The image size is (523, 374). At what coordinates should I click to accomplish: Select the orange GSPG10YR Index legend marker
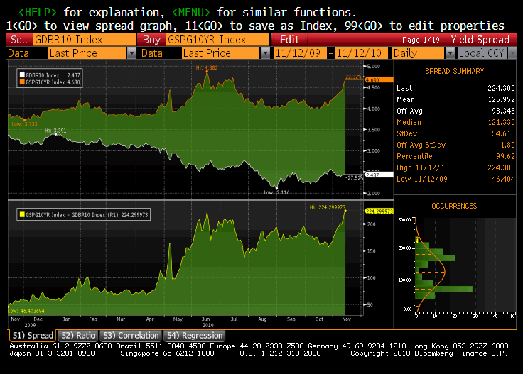coord(22,80)
